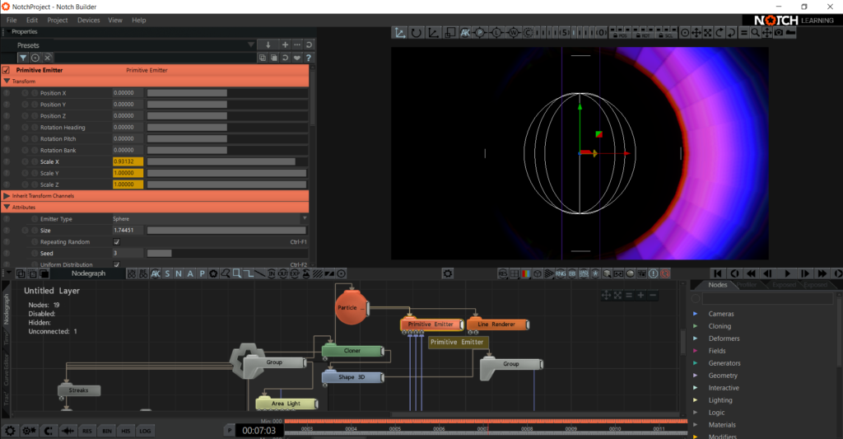Click the HIS button in bottom bar
The image size is (843, 439).
(126, 431)
